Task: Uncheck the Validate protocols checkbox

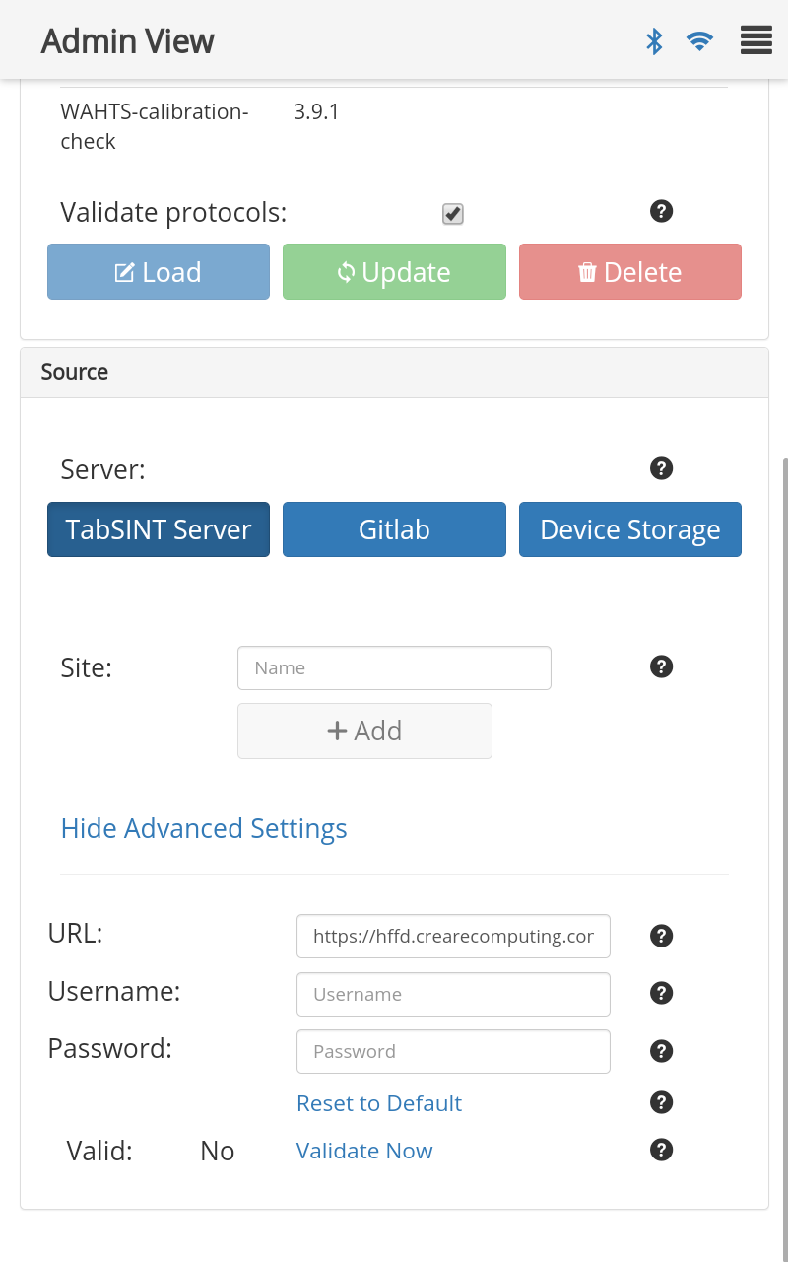Action: point(453,214)
